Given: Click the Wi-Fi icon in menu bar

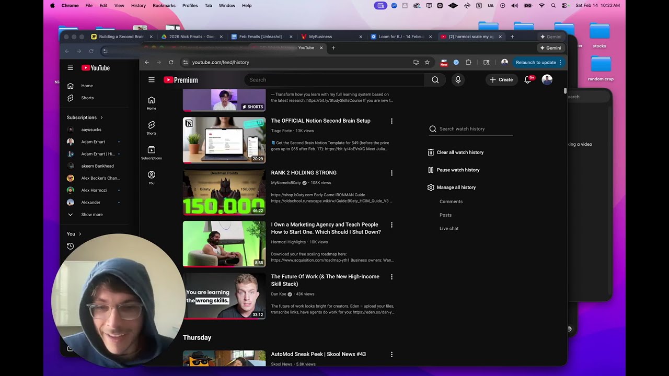Looking at the screenshot, I should coord(541,5).
